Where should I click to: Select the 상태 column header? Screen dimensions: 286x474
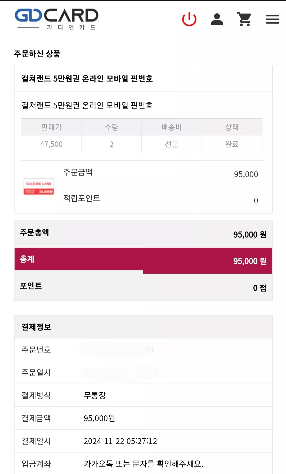coord(232,127)
